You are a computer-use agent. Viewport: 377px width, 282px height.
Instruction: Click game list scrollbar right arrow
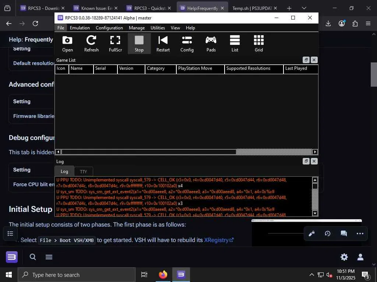pyautogui.click(x=315, y=152)
